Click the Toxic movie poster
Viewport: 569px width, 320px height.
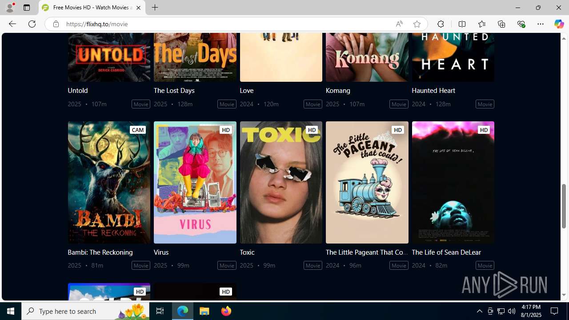pyautogui.click(x=281, y=182)
